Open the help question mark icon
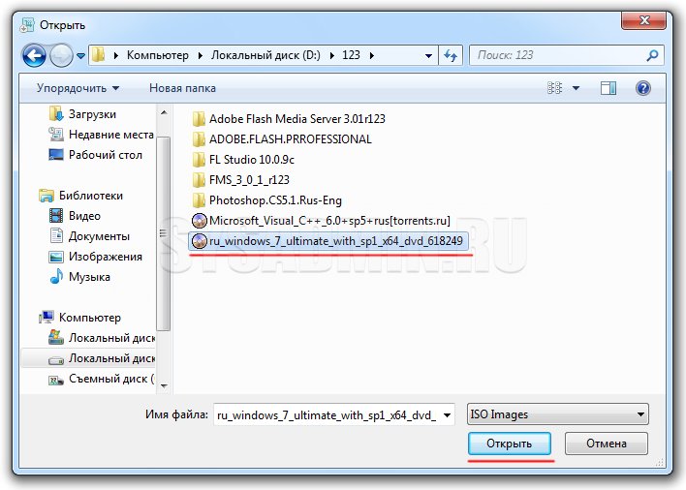Image resolution: width=686 pixels, height=490 pixels. 642,88
